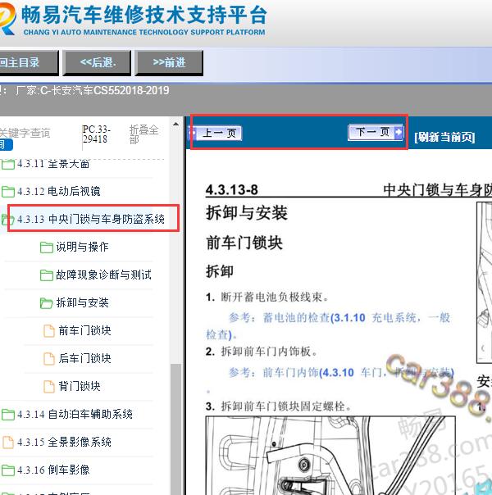Click the 厂家:C-长安汽车CS552018-2019 breadcrumb

[92, 91]
